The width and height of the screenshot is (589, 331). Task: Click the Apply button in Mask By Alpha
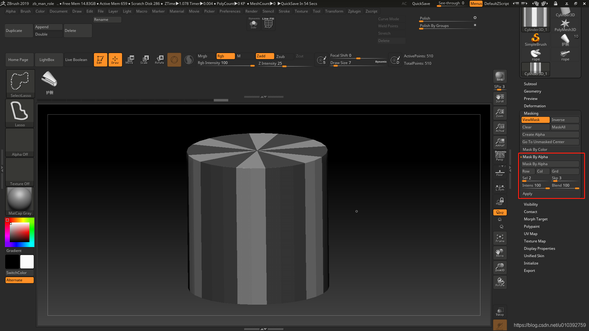[527, 193]
